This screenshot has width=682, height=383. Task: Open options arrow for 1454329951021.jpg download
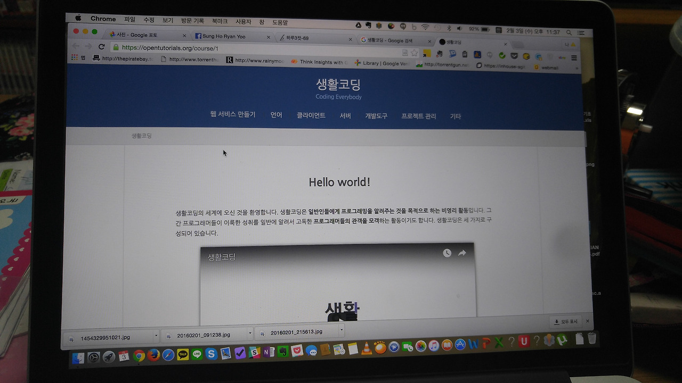(156, 336)
